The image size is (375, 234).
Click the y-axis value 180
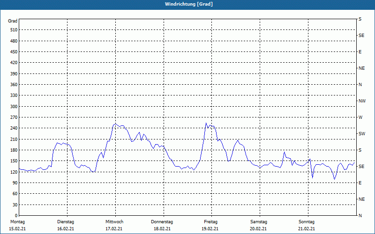coord(14,150)
